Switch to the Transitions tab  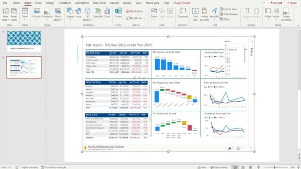(x=64, y=3)
